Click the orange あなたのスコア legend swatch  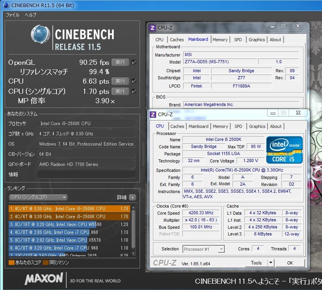click(11, 263)
